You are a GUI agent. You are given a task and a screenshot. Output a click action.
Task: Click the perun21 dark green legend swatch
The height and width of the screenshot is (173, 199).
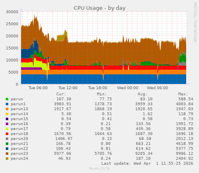tap(7, 144)
